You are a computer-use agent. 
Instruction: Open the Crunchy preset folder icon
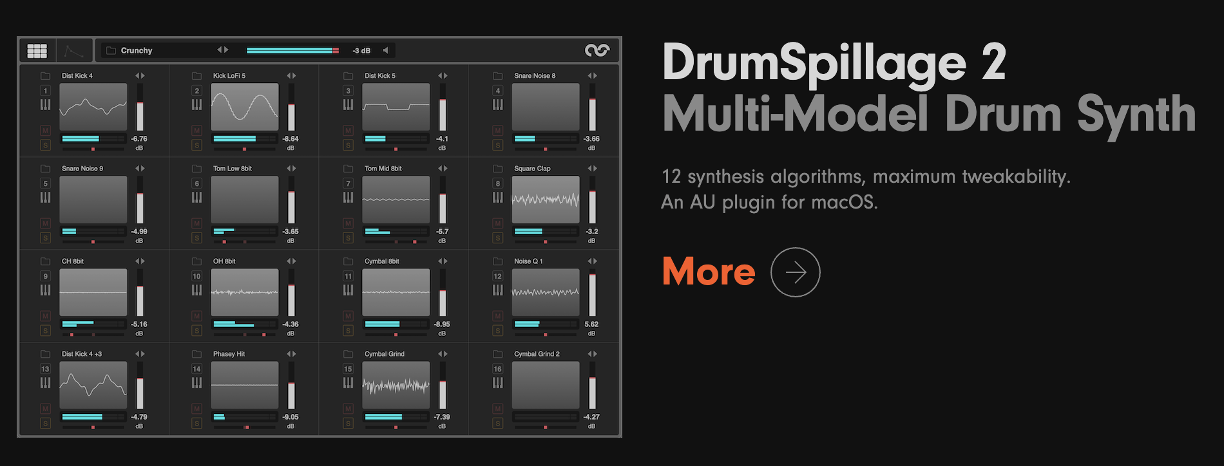[111, 51]
